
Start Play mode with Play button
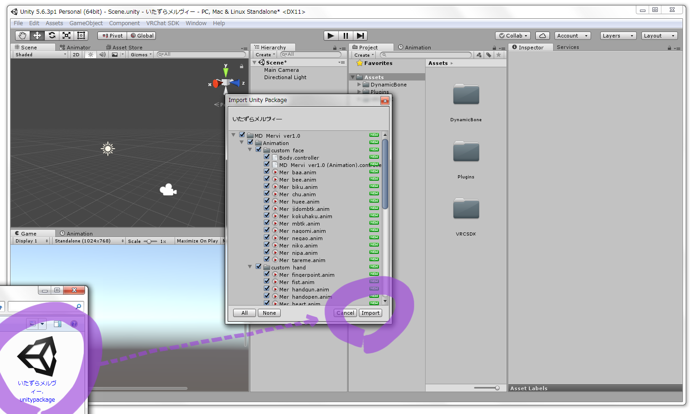[331, 36]
